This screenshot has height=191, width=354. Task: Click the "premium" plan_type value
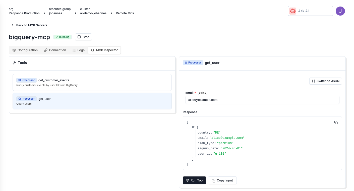(x=225, y=143)
